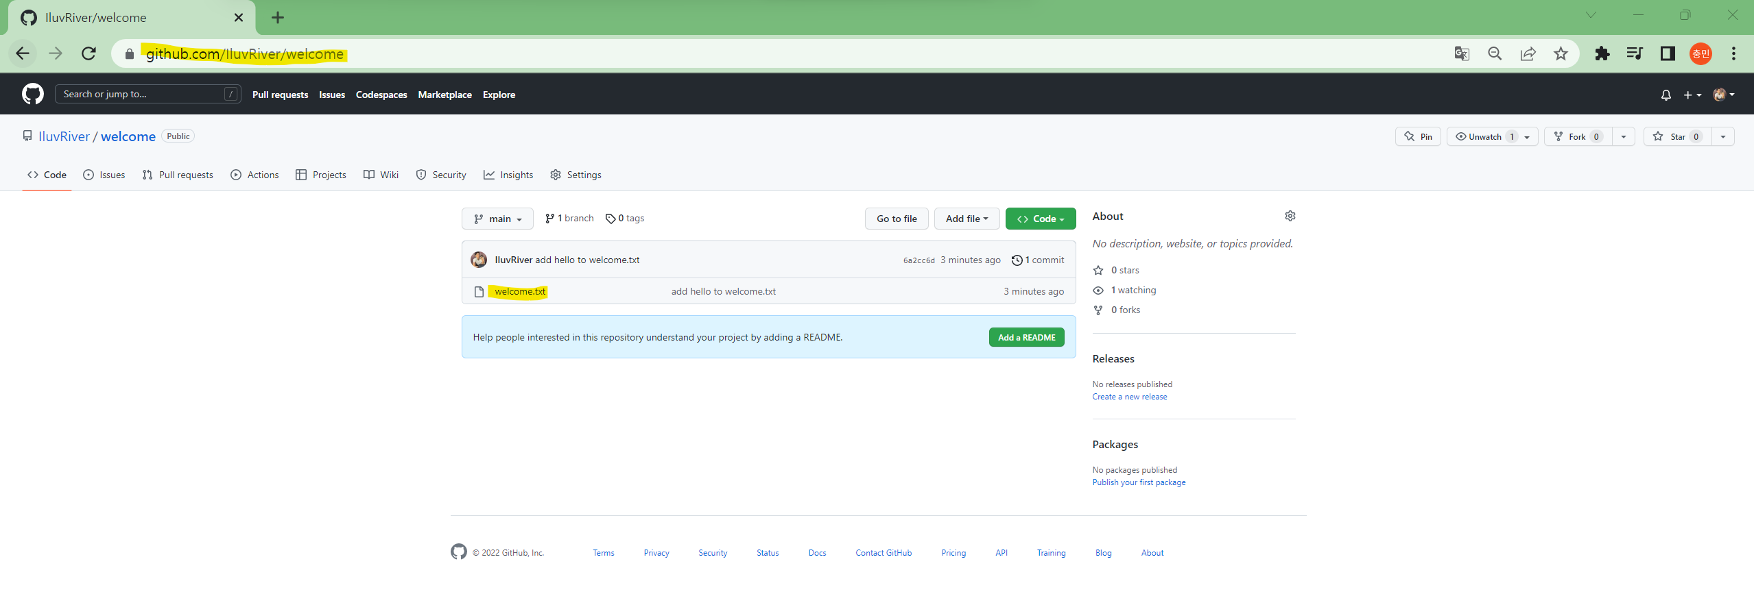Open the Insights tab
Image resolution: width=1754 pixels, height=592 pixels.
click(508, 175)
